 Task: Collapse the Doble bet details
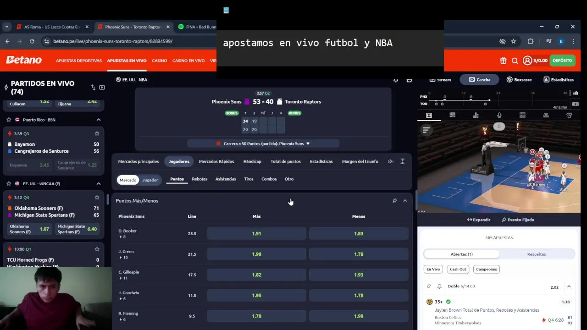click(x=569, y=286)
